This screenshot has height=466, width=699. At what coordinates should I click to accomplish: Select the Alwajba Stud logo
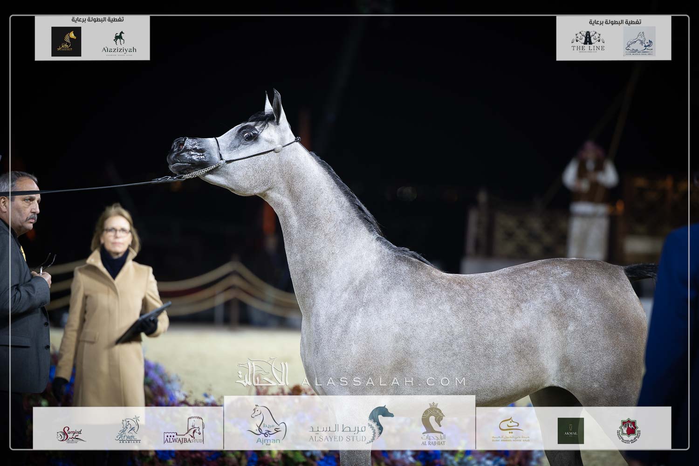pyautogui.click(x=184, y=432)
